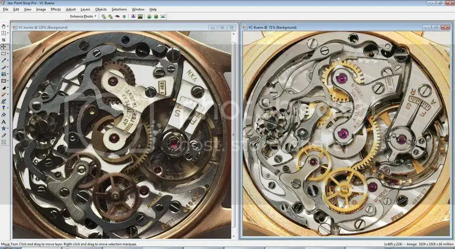
Task: Close the VC trucho image window
Action: (231, 27)
